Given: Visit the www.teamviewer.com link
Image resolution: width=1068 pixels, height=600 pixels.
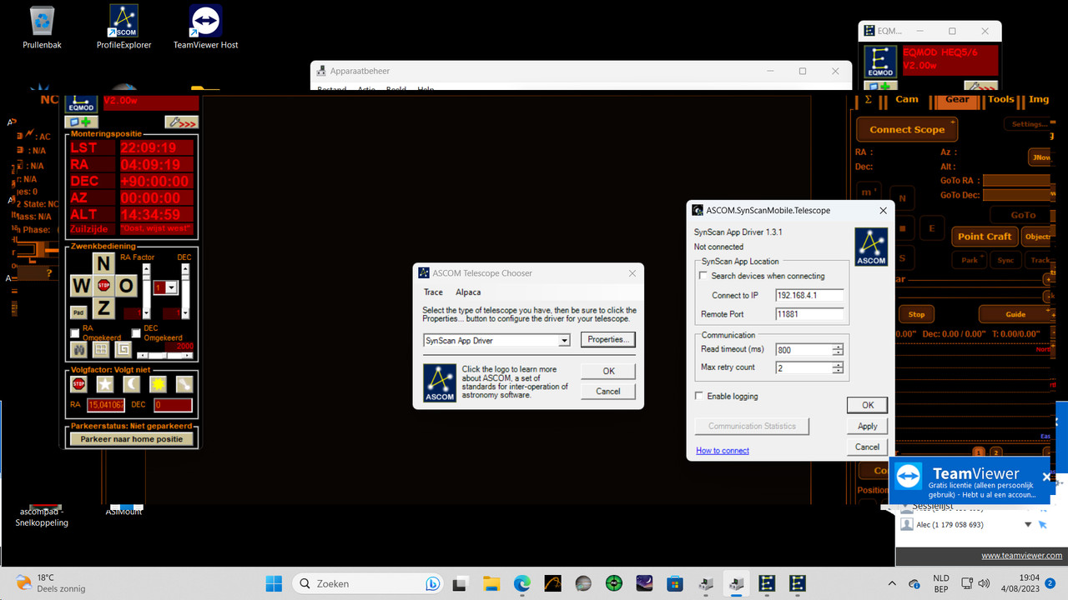Looking at the screenshot, I should 1021,556.
